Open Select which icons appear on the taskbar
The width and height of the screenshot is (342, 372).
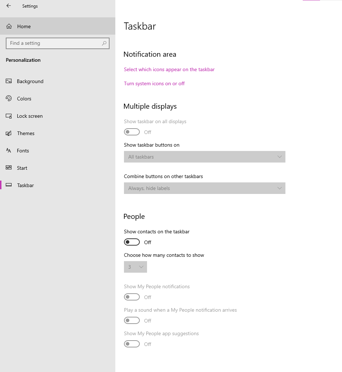point(169,69)
